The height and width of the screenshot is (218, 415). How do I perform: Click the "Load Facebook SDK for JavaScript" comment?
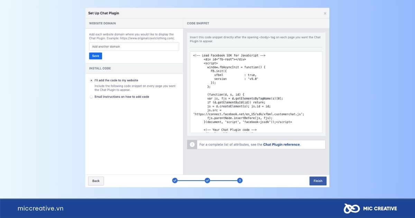click(229, 55)
